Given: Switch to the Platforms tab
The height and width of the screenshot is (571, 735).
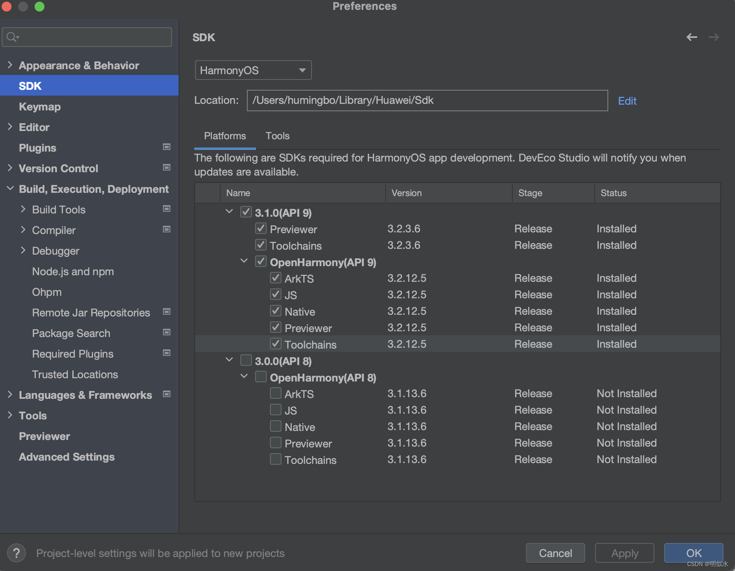Looking at the screenshot, I should point(225,136).
